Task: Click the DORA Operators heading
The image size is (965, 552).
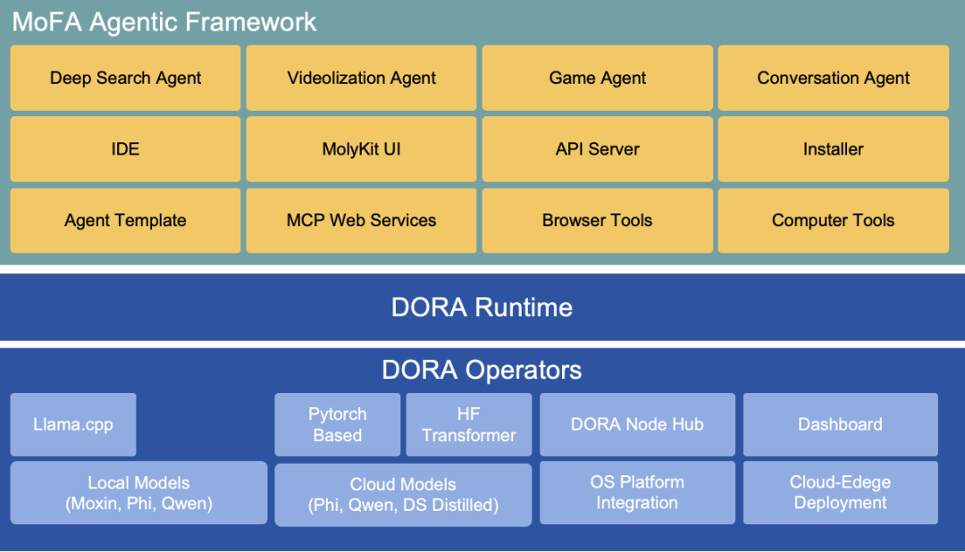Action: coord(482,370)
